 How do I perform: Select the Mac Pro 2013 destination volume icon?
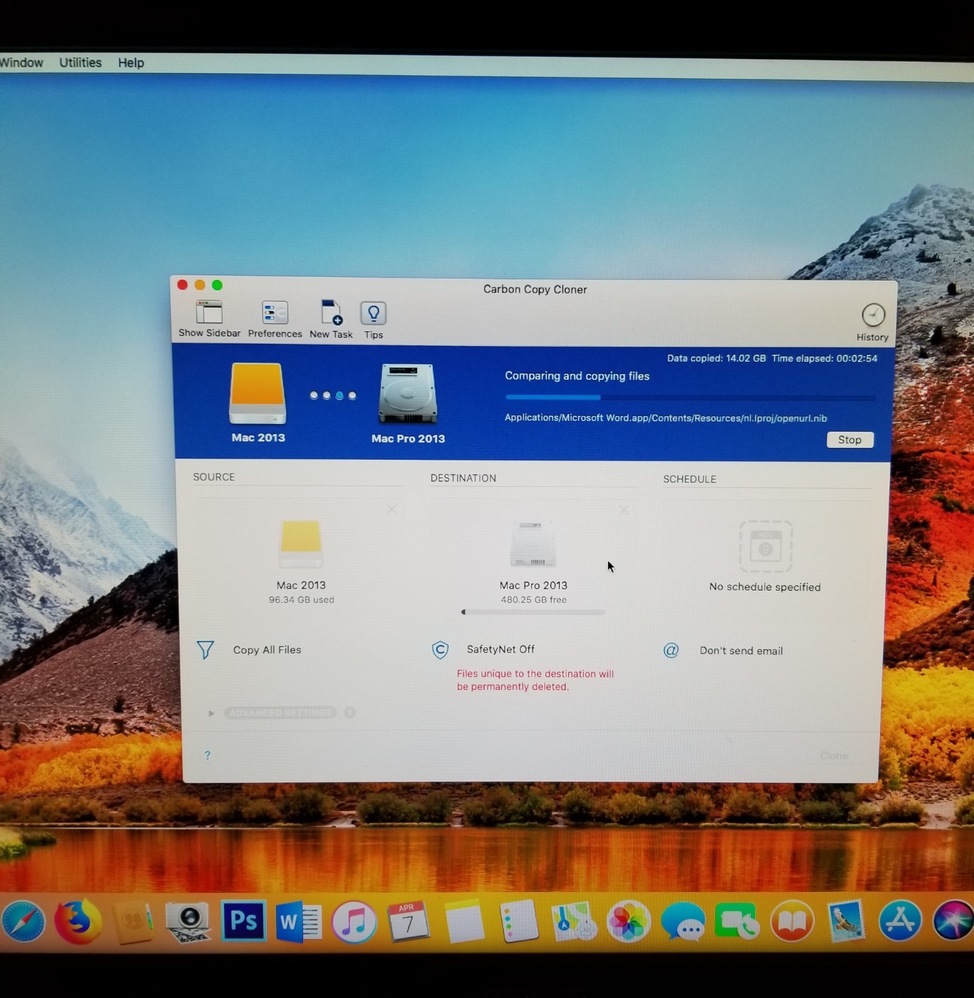(x=533, y=544)
